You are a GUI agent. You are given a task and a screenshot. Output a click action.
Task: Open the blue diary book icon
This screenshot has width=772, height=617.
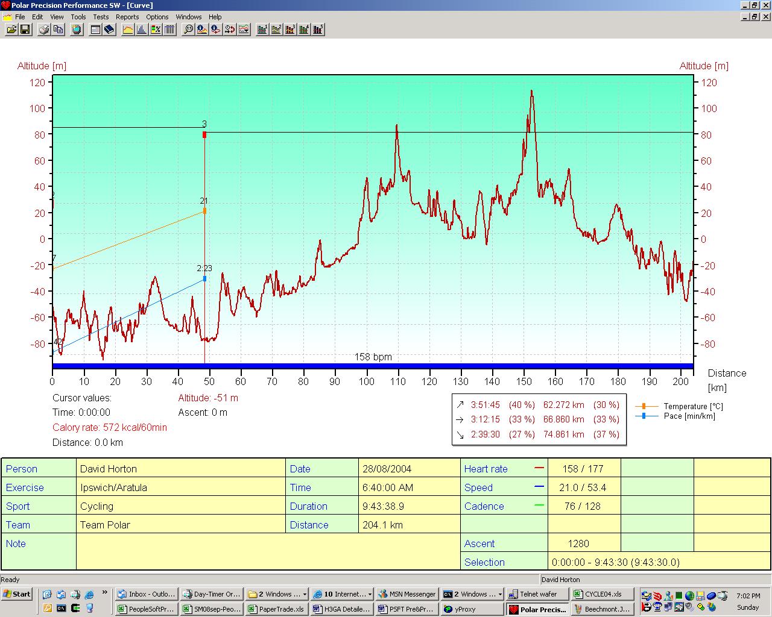pos(109,29)
